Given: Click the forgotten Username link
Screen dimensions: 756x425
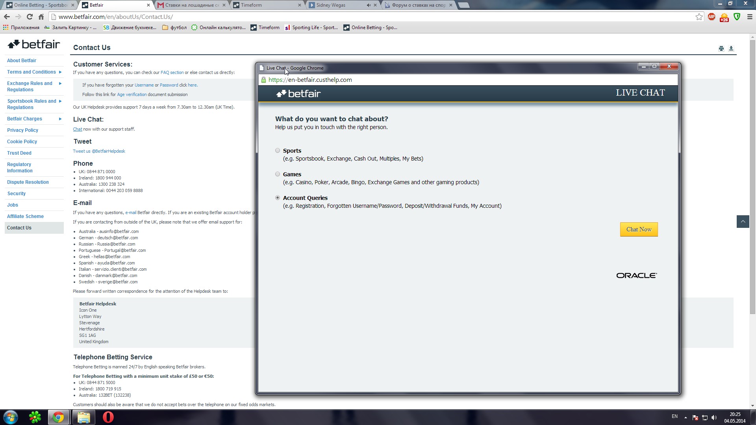Looking at the screenshot, I should tap(144, 85).
